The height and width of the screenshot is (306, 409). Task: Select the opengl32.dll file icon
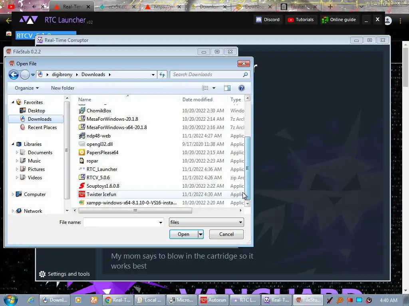(82, 144)
